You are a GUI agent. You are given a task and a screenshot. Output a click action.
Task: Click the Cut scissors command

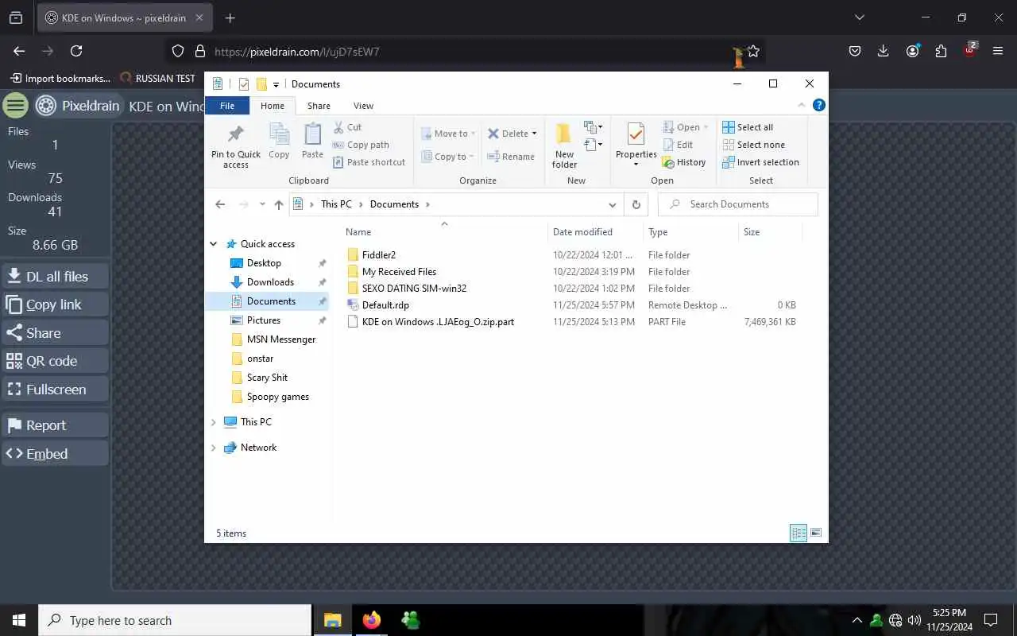(347, 127)
